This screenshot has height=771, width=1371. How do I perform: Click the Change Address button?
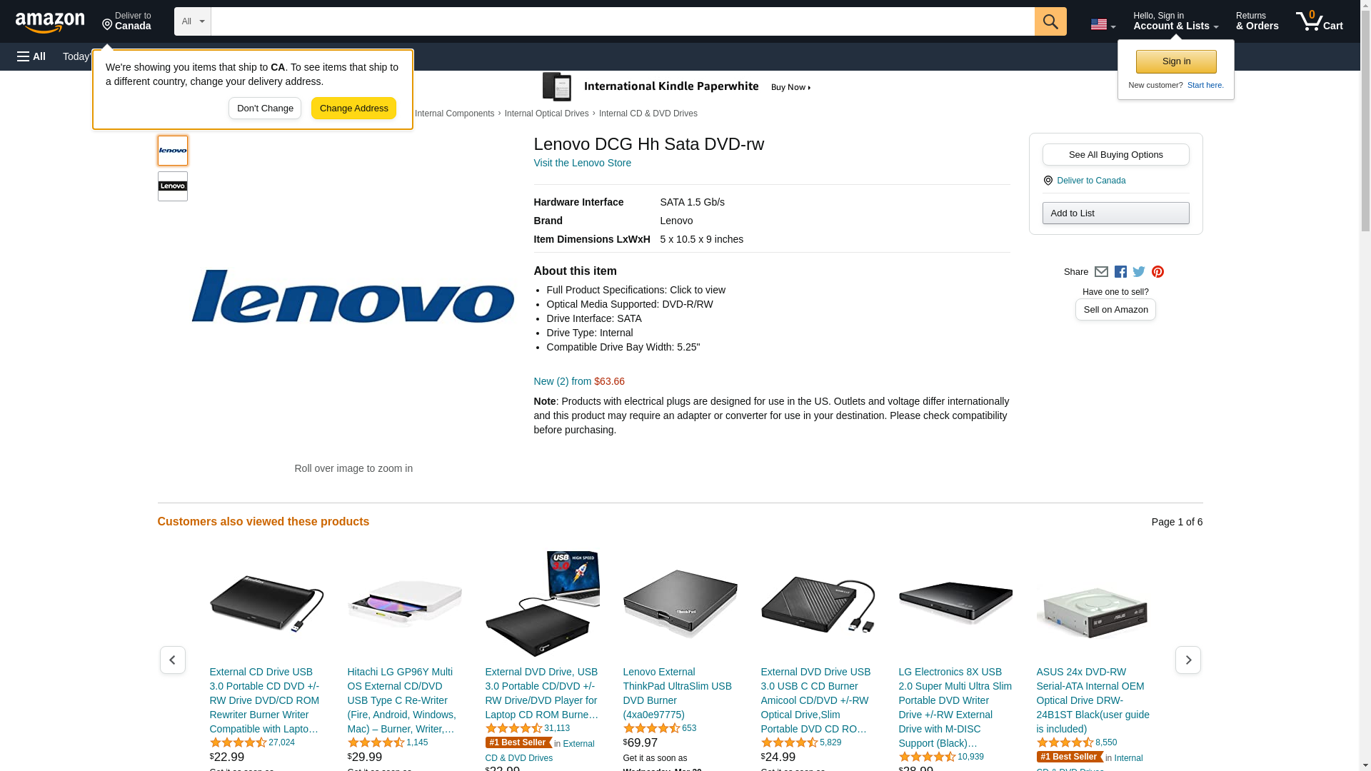point(353,109)
